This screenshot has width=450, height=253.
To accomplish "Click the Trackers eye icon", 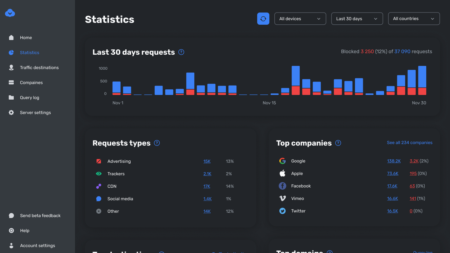I will [99, 174].
